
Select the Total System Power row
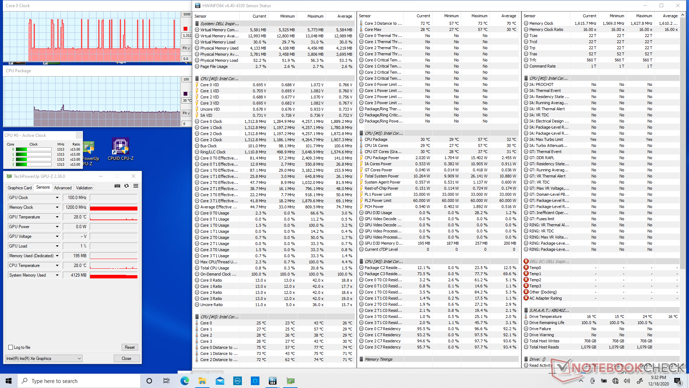pyautogui.click(x=438, y=176)
